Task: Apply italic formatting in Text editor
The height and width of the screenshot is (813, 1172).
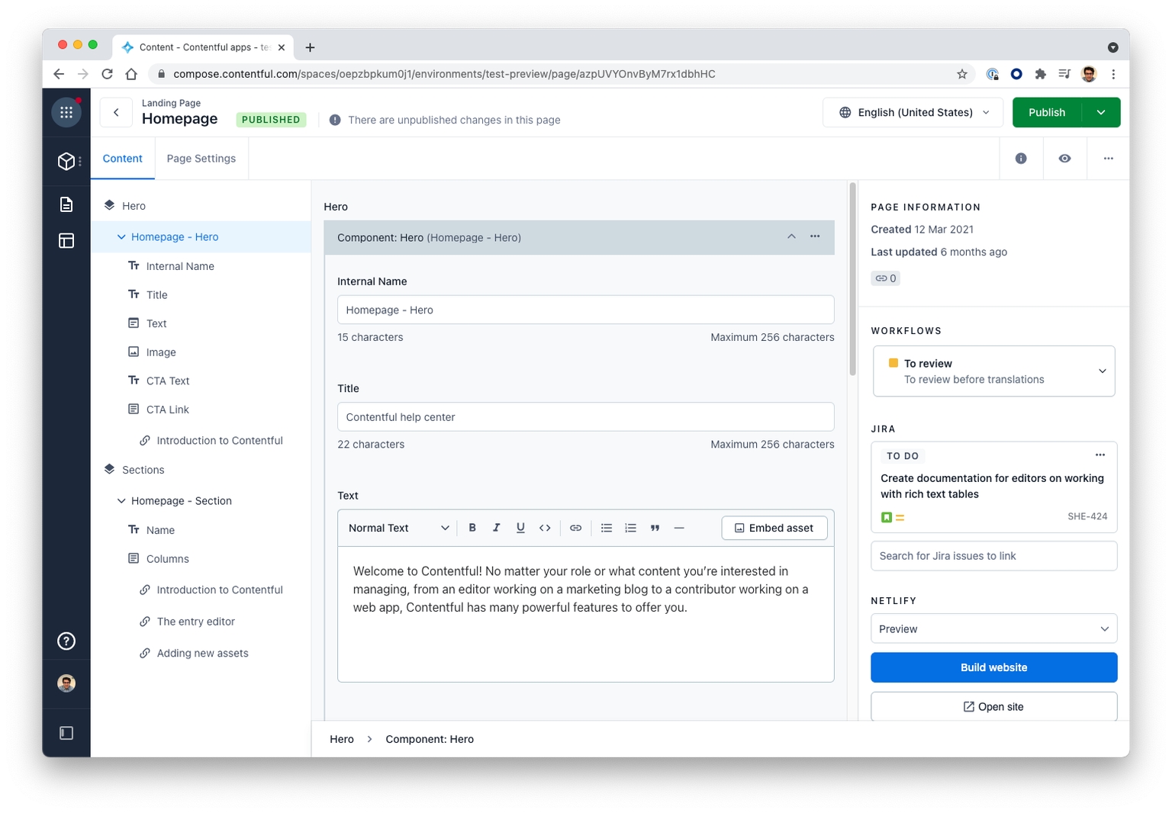Action: 497,528
